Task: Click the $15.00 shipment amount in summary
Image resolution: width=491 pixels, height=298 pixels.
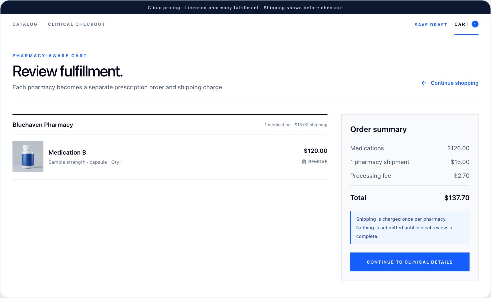Action: click(x=460, y=162)
